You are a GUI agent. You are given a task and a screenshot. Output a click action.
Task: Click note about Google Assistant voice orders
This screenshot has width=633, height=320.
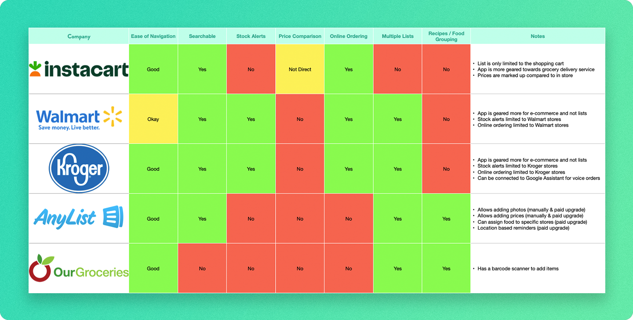(539, 178)
